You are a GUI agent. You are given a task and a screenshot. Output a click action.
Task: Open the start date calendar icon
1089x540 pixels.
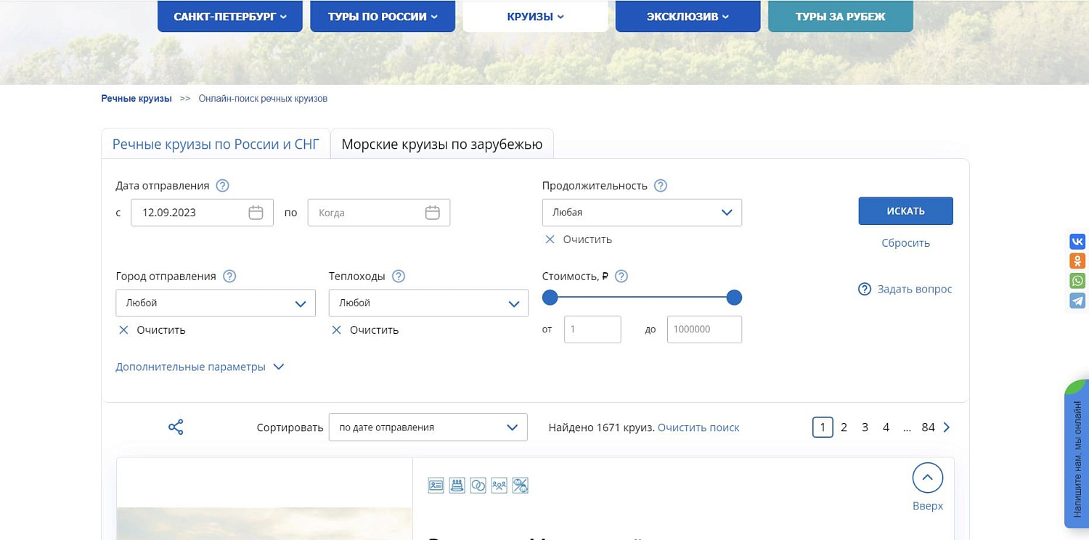tap(256, 212)
